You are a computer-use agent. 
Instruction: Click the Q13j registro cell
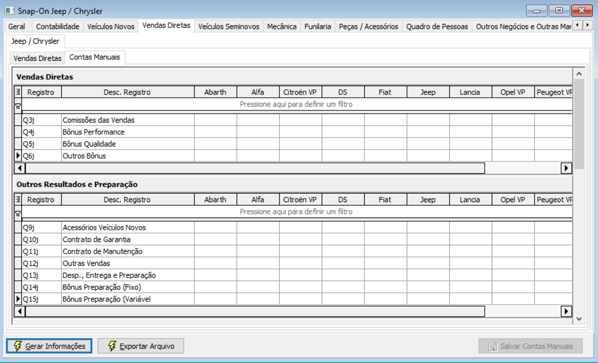(41, 275)
